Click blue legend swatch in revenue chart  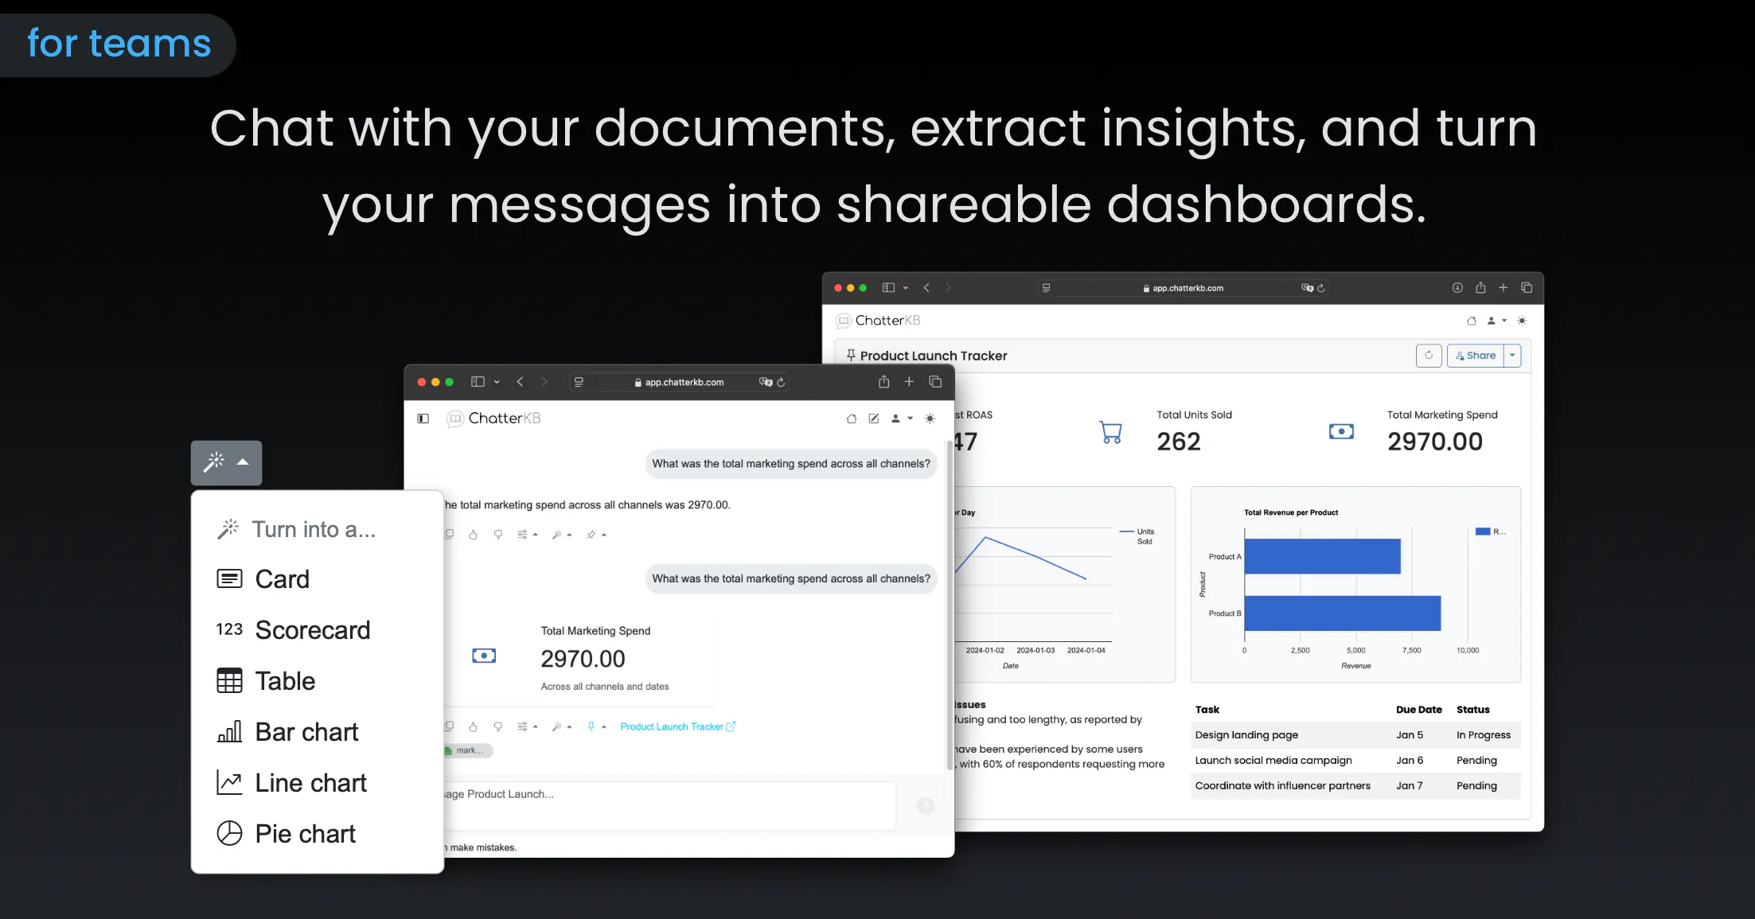(x=1483, y=532)
